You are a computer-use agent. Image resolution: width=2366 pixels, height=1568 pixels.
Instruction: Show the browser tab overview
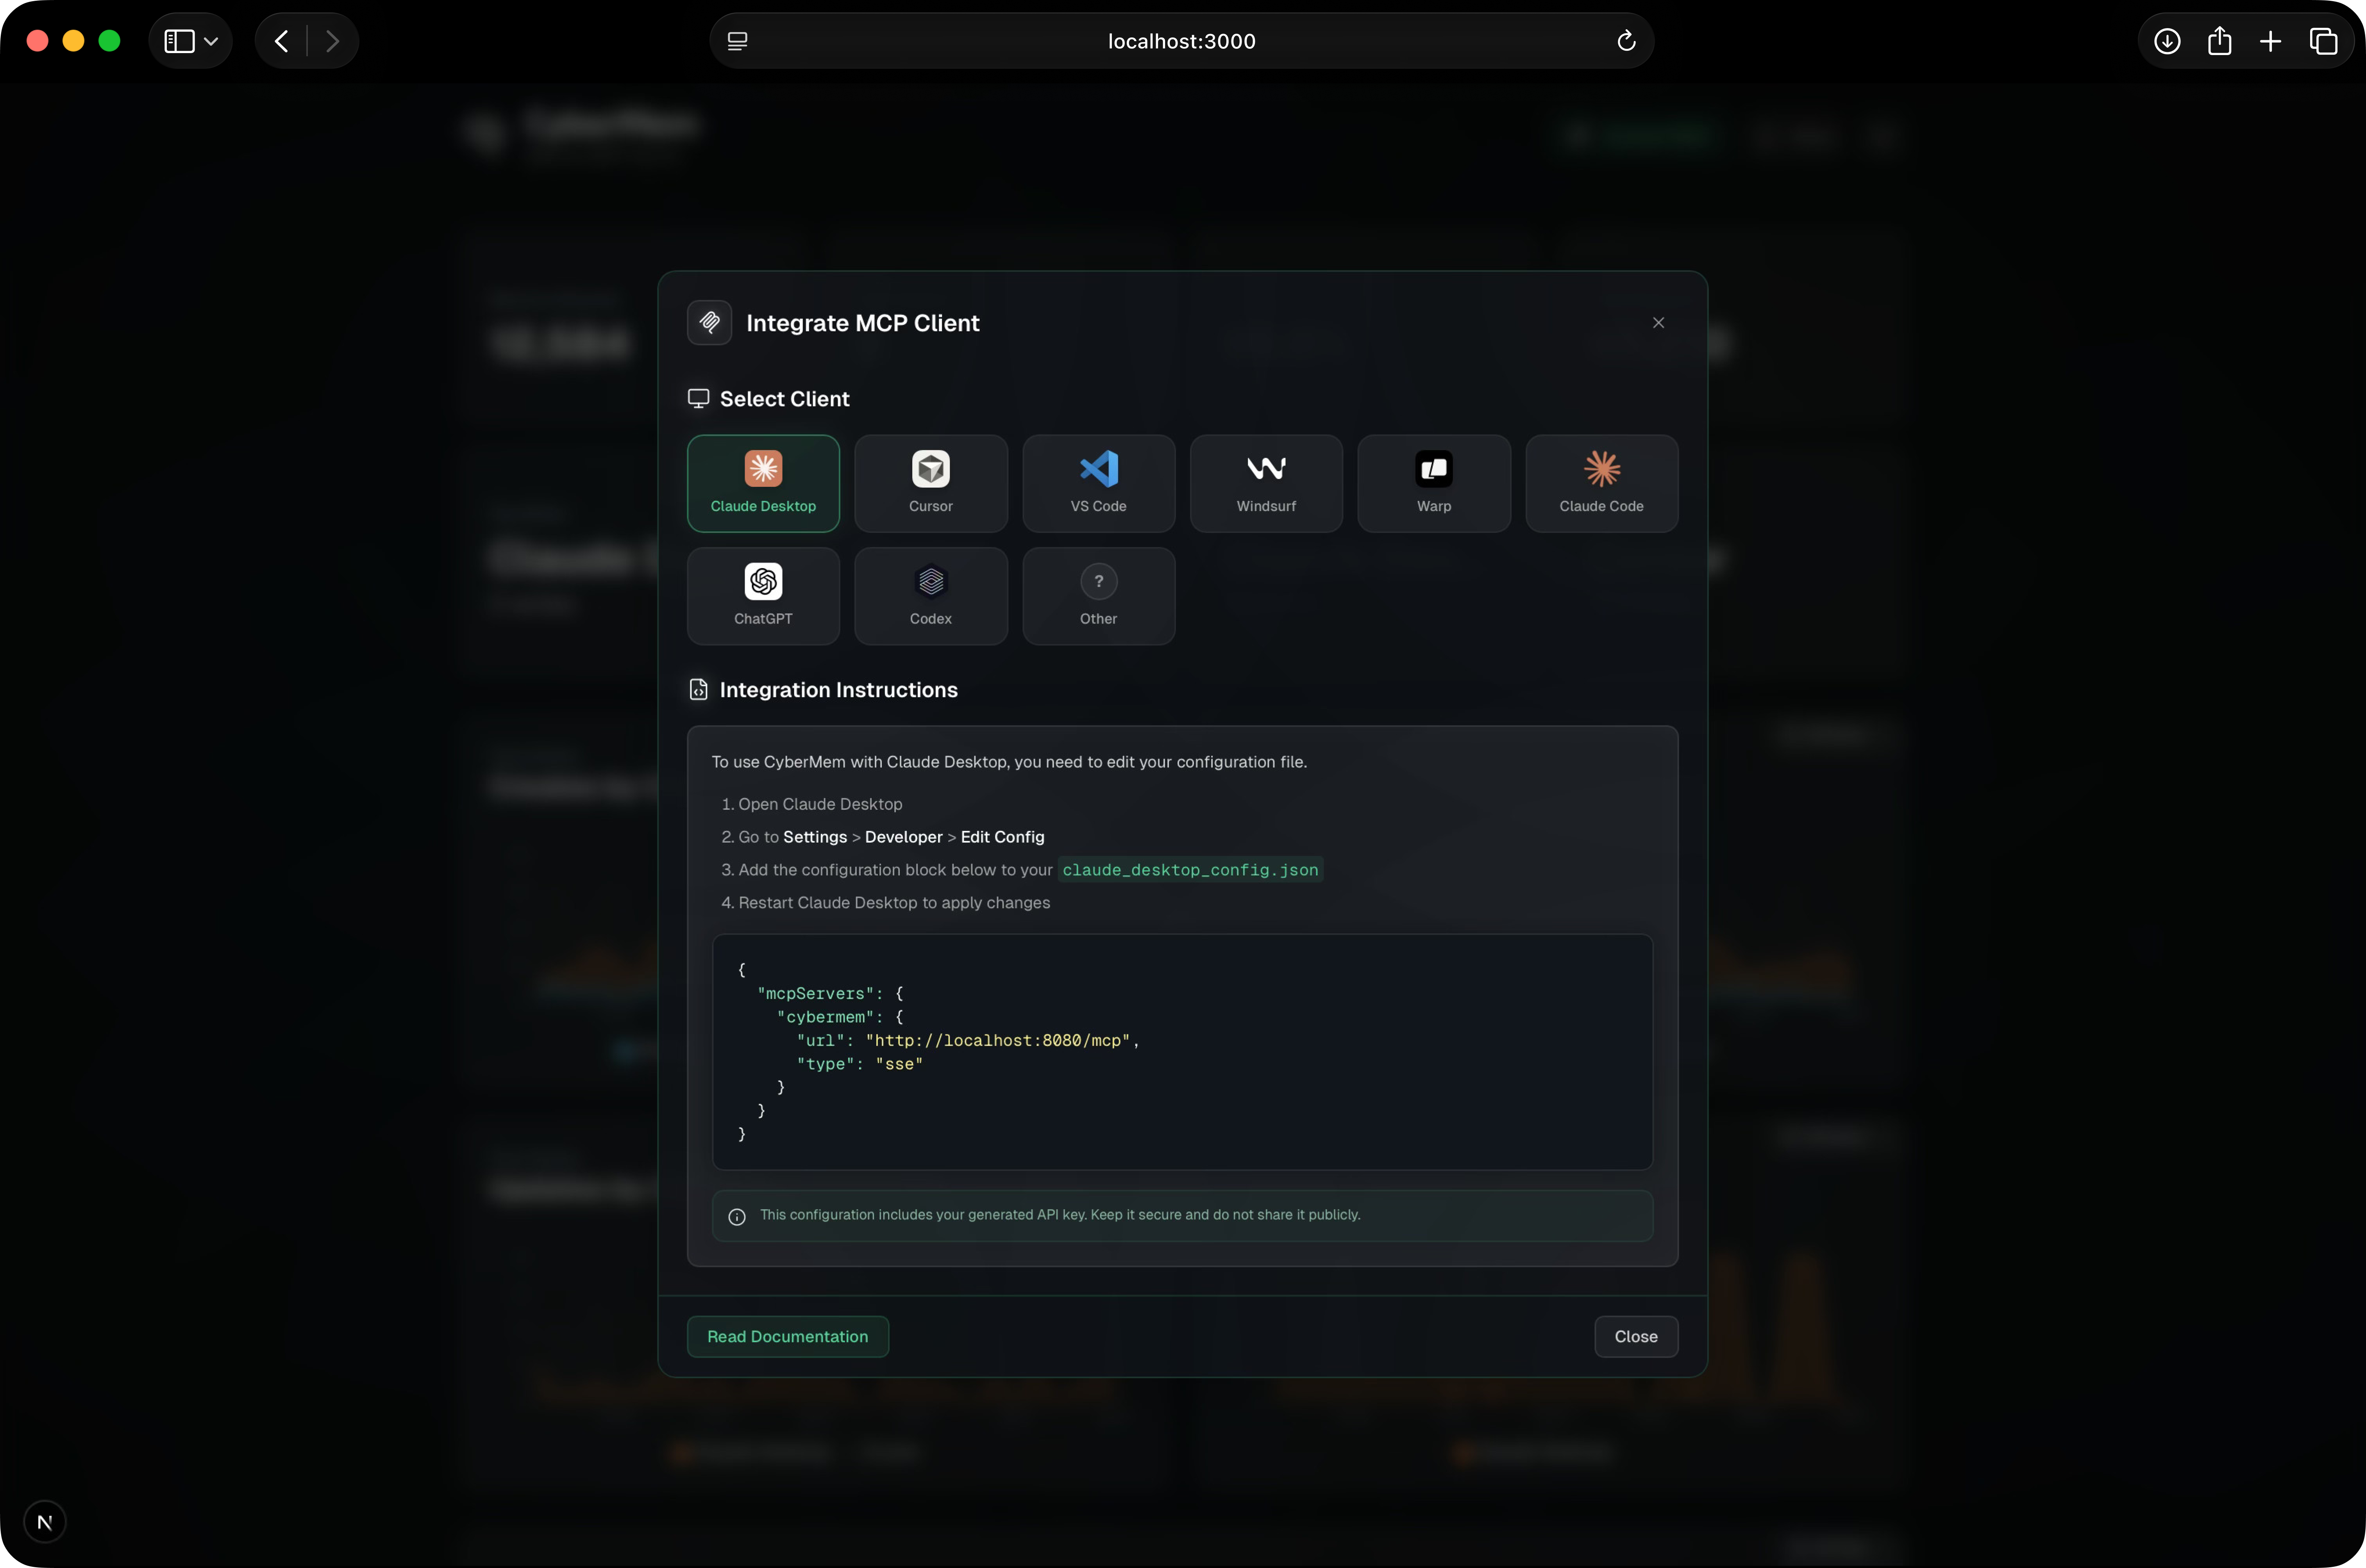(2323, 40)
